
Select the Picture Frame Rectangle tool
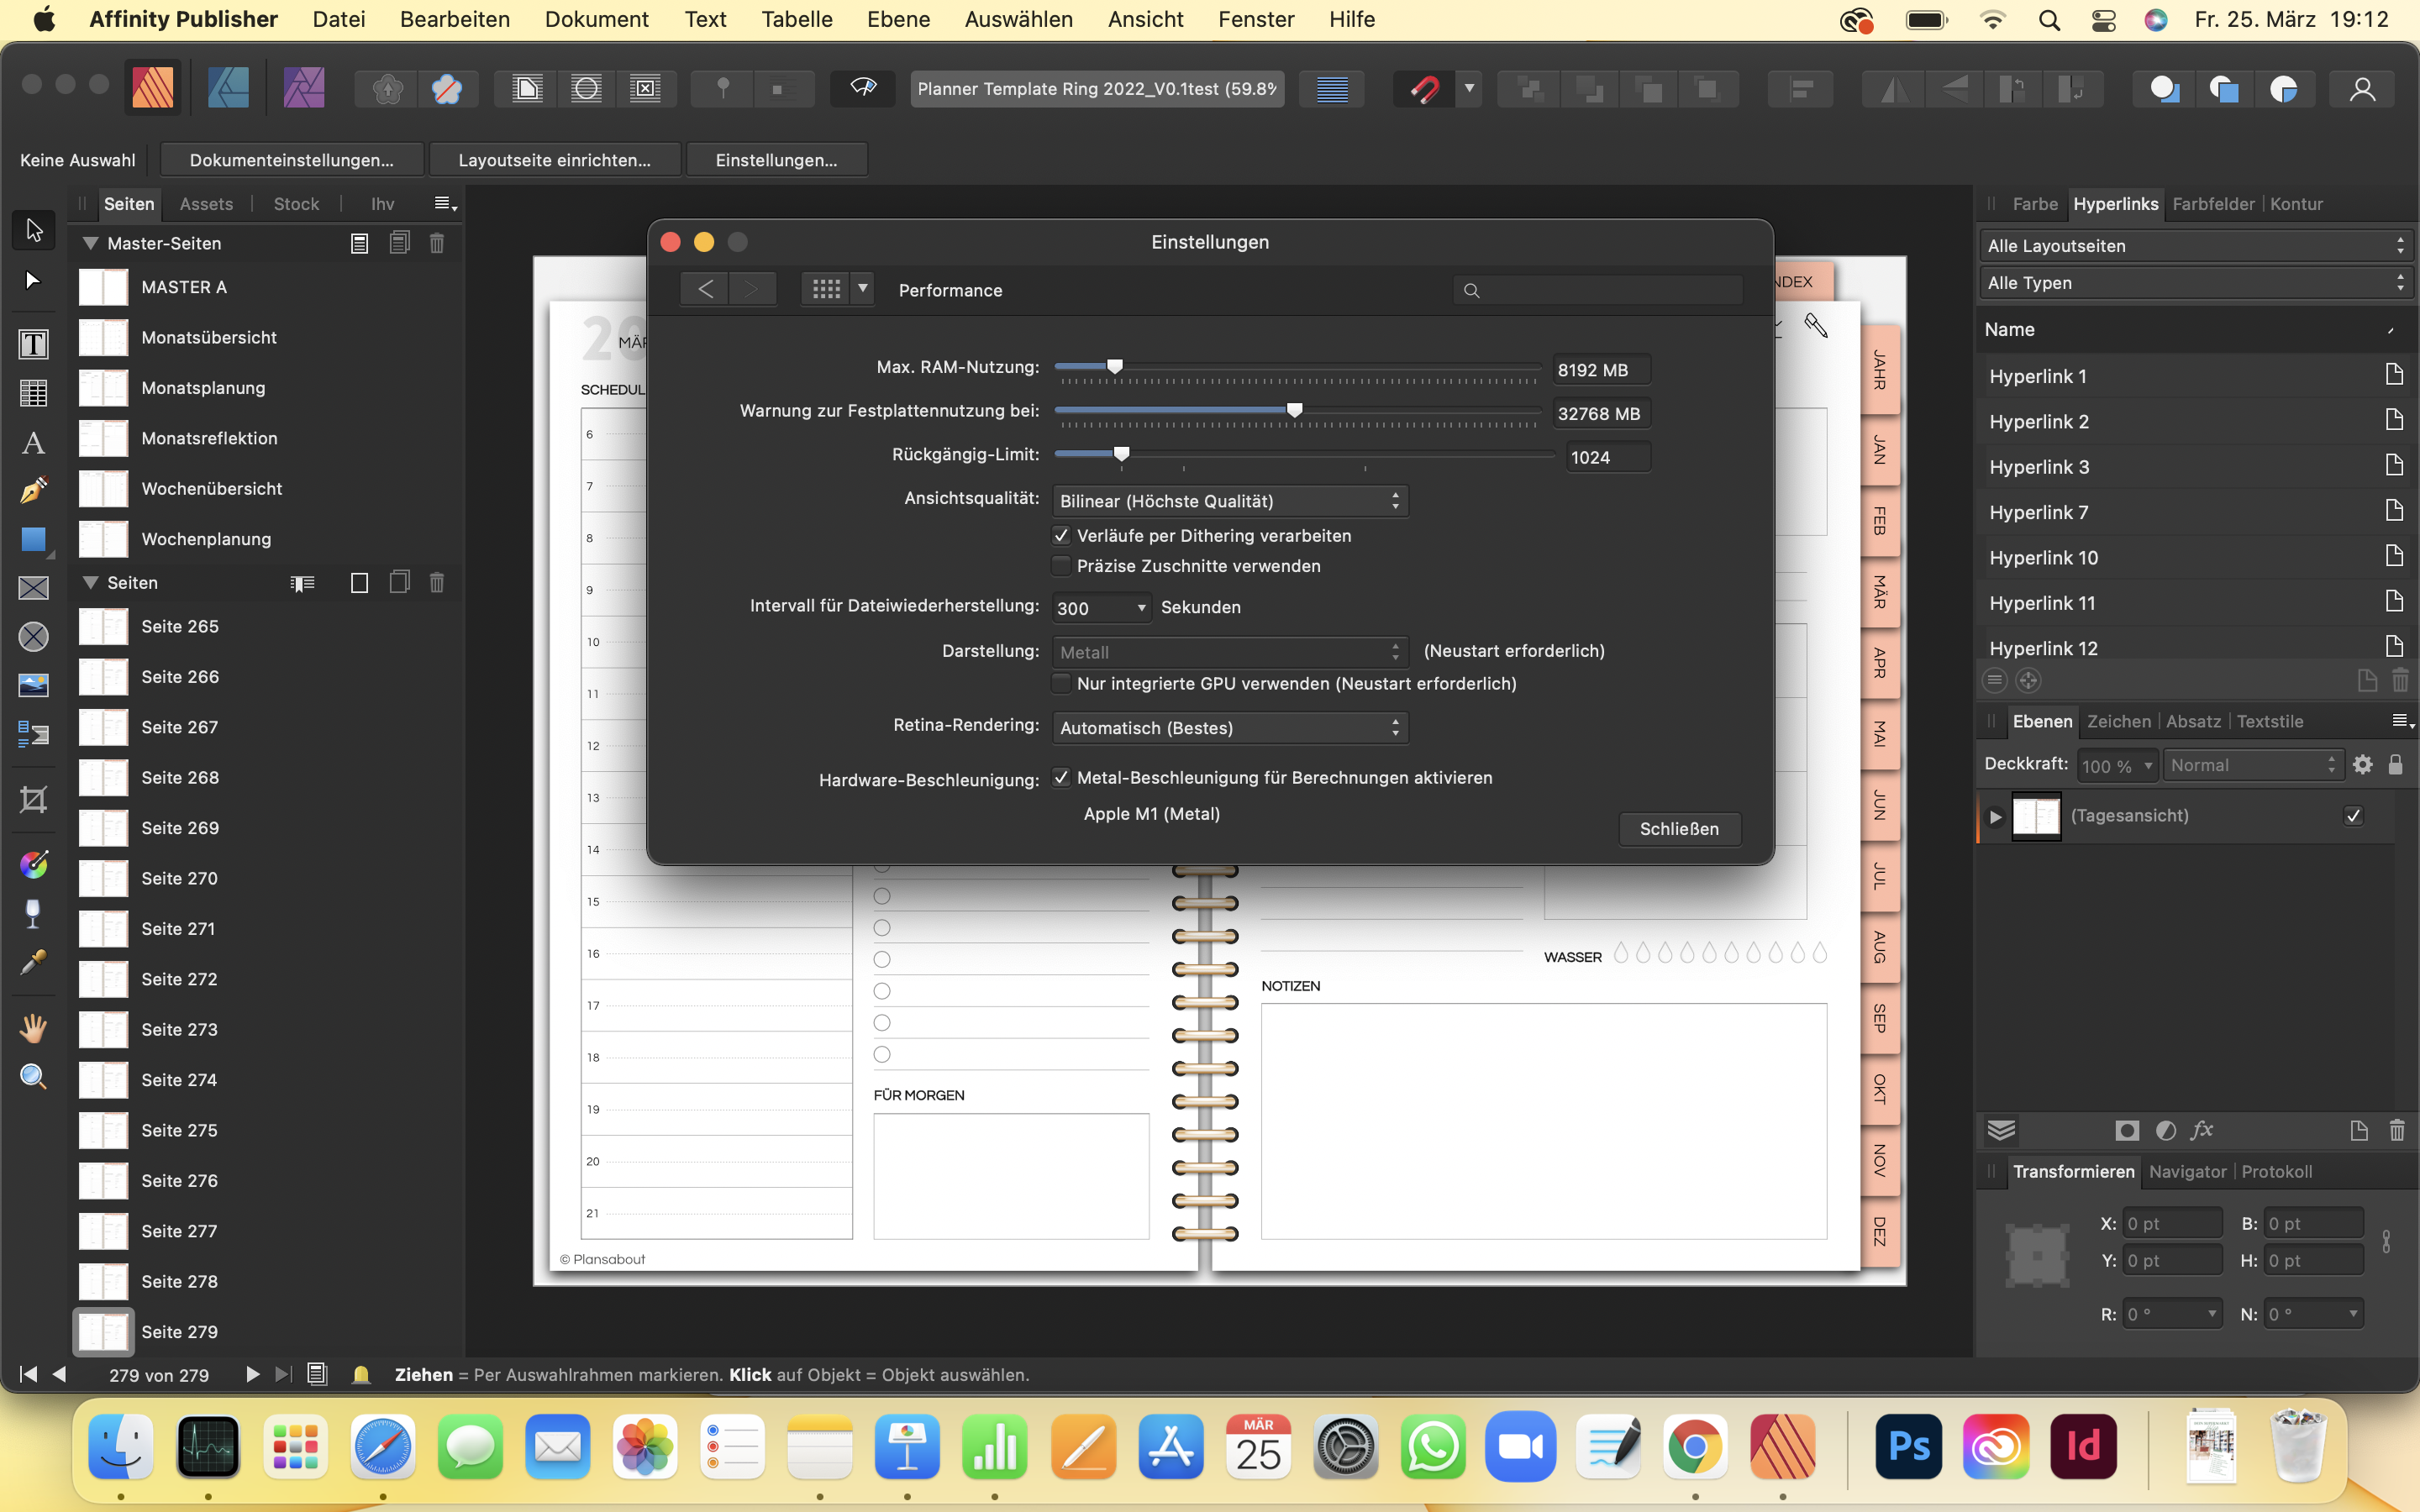pyautogui.click(x=33, y=588)
